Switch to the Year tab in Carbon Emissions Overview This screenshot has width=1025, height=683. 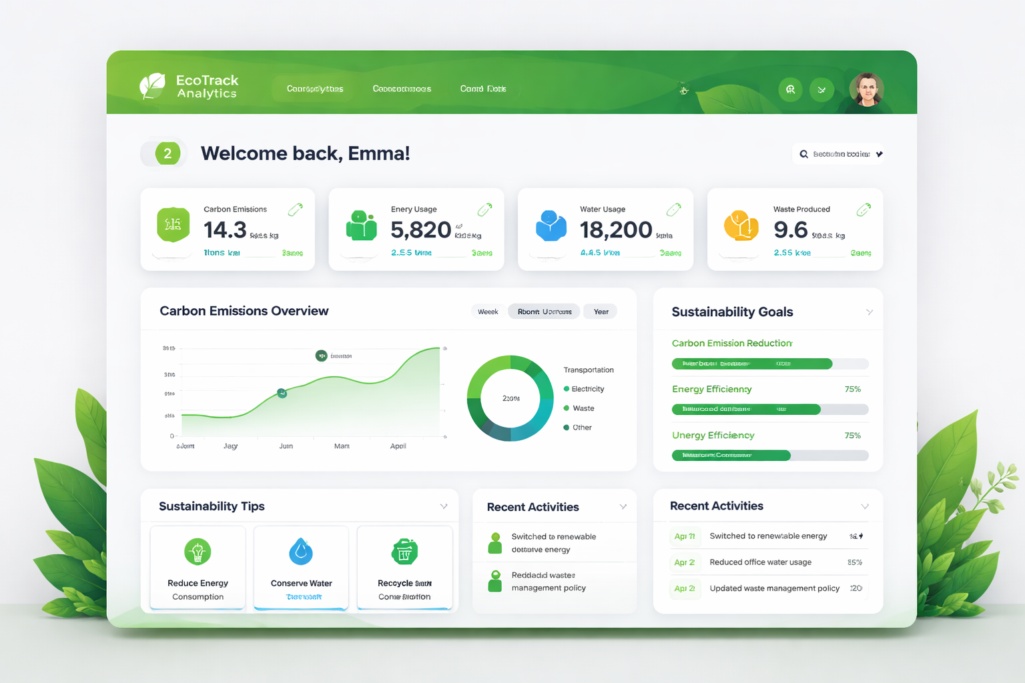[599, 311]
